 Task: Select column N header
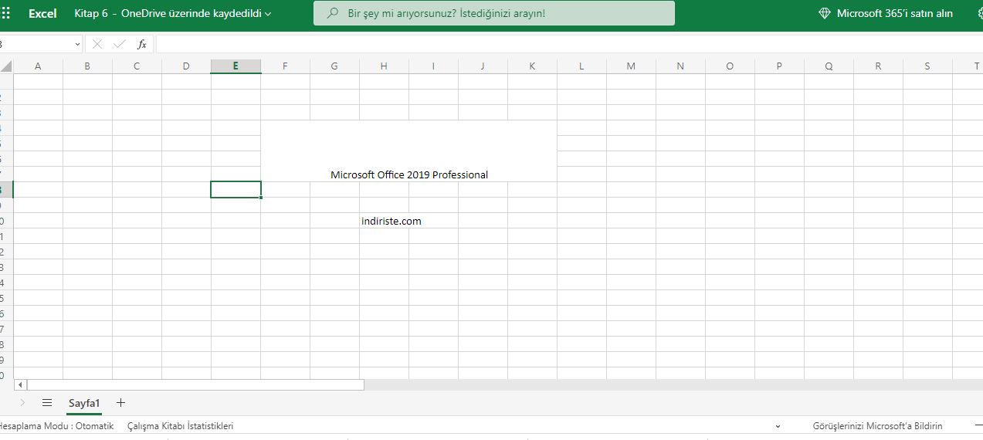(x=680, y=66)
